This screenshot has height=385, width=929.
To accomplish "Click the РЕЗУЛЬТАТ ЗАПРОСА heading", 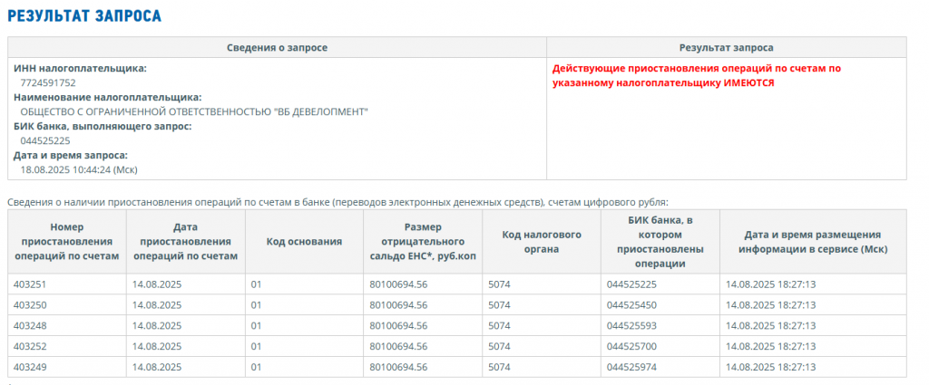I will click(84, 16).
